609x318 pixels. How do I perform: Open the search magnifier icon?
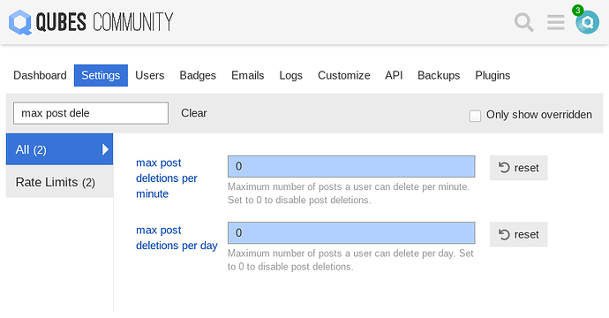(523, 22)
